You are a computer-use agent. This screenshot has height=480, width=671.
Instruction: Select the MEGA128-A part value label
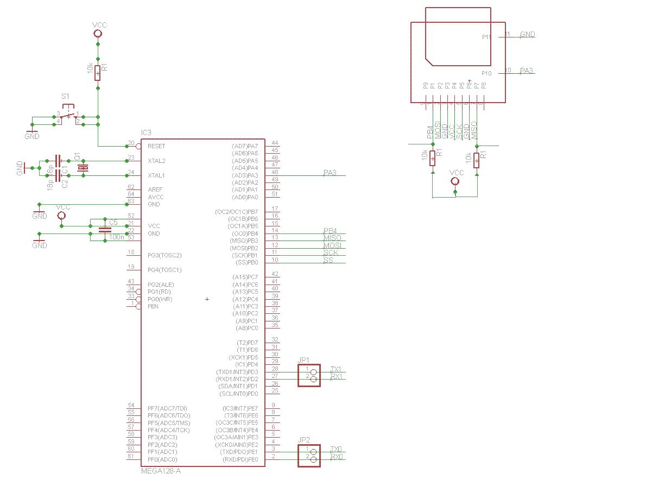tap(161, 471)
